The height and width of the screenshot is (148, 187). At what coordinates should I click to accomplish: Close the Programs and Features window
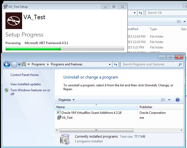coord(179,57)
